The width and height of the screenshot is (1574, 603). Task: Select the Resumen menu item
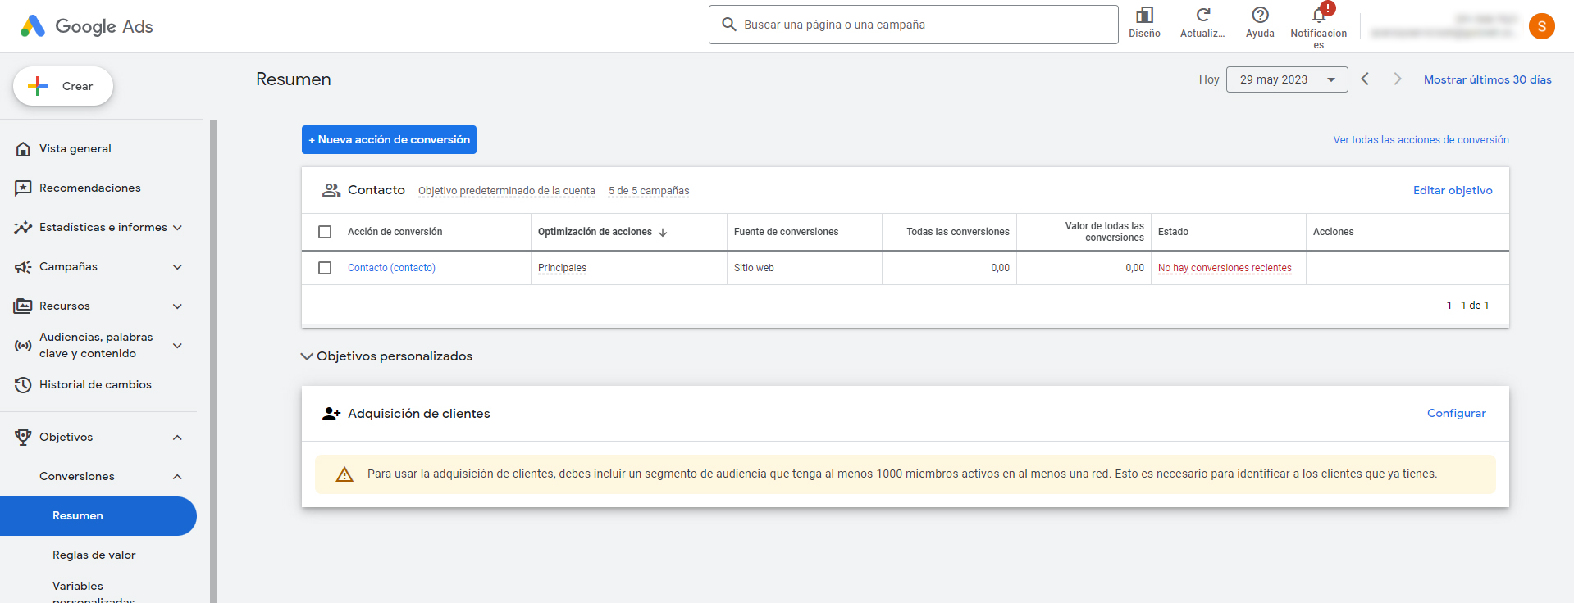[x=98, y=516]
